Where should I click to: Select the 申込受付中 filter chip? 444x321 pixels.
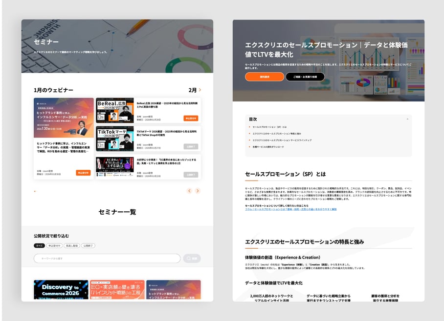(x=54, y=246)
